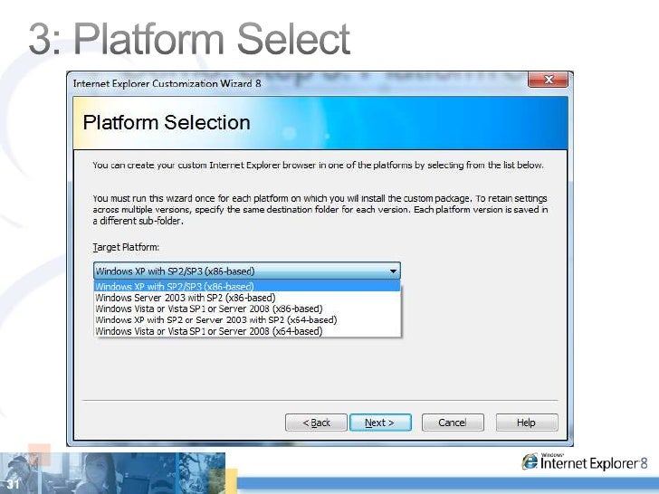Image resolution: width=659 pixels, height=494 pixels.
Task: Collapse the Target Platform dropdown arrow
Action: [393, 271]
